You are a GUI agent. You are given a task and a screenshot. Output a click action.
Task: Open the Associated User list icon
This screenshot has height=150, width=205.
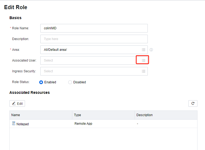tap(143, 60)
